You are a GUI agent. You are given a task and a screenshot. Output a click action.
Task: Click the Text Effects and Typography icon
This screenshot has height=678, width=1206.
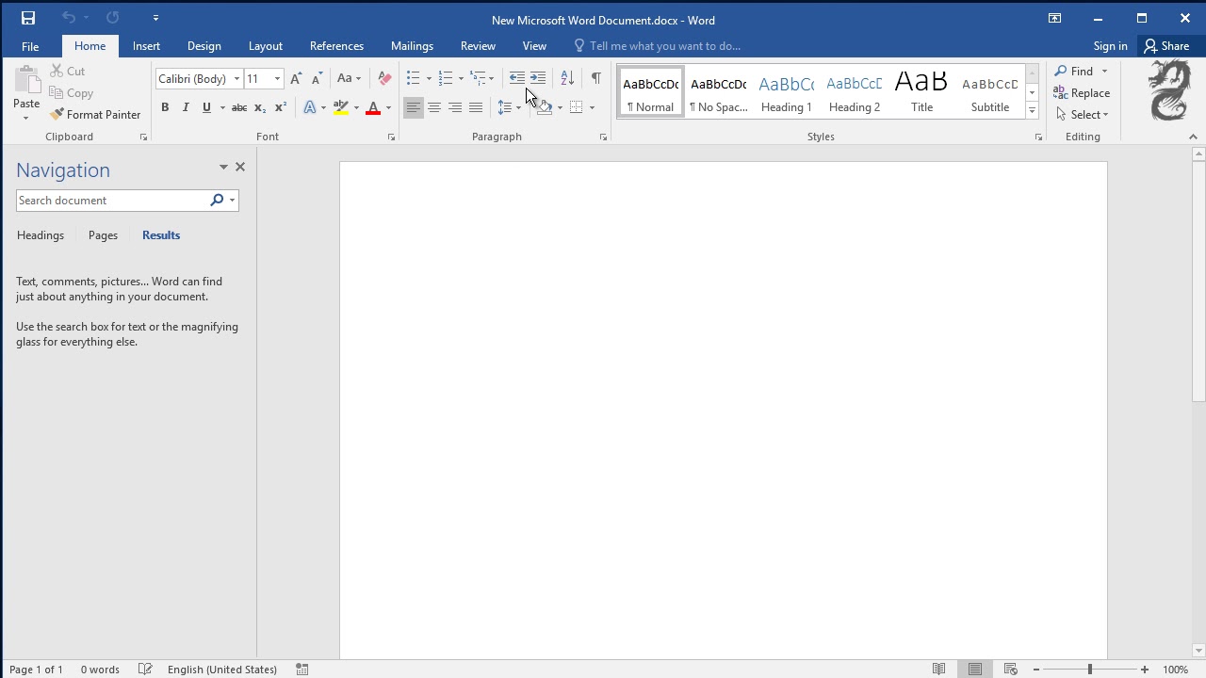point(309,107)
